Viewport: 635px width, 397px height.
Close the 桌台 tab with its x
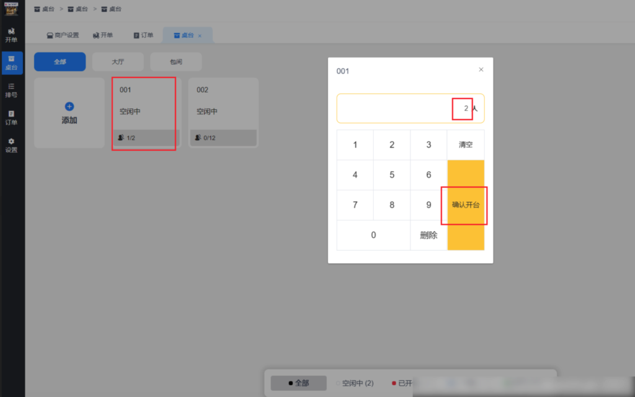point(200,35)
